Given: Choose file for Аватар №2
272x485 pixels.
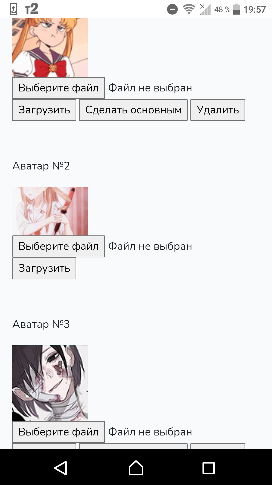Looking at the screenshot, I should 58,246.
